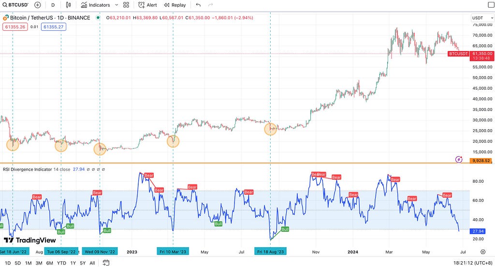
Task: Open the USDT currency dropdown
Action: click(482, 18)
